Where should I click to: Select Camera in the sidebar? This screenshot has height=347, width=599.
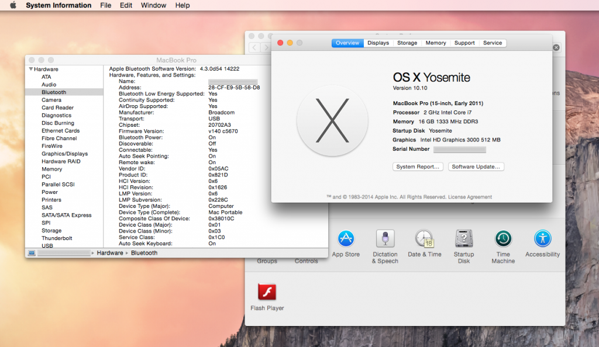51,100
